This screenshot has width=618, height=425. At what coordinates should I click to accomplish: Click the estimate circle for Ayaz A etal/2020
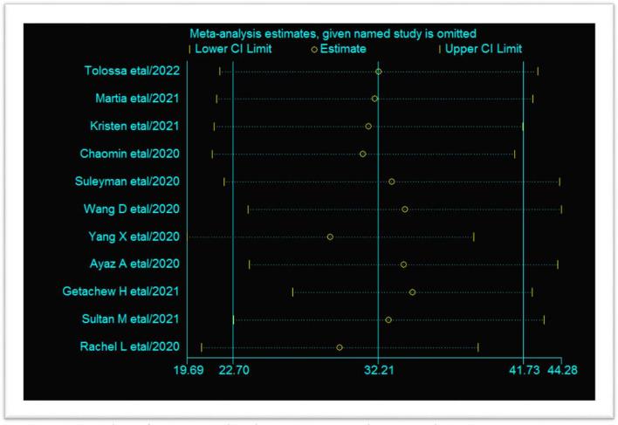[x=403, y=264]
